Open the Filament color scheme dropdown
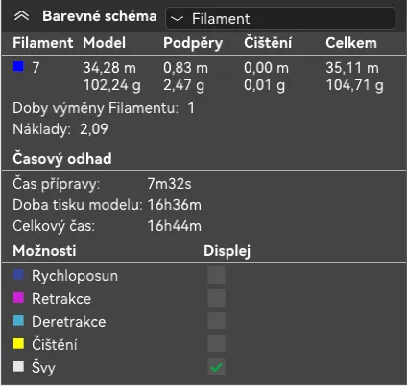 pyautogui.click(x=280, y=18)
